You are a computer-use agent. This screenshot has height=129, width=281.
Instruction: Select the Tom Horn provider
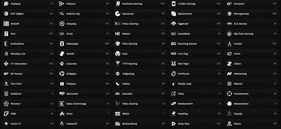click(28, 84)
